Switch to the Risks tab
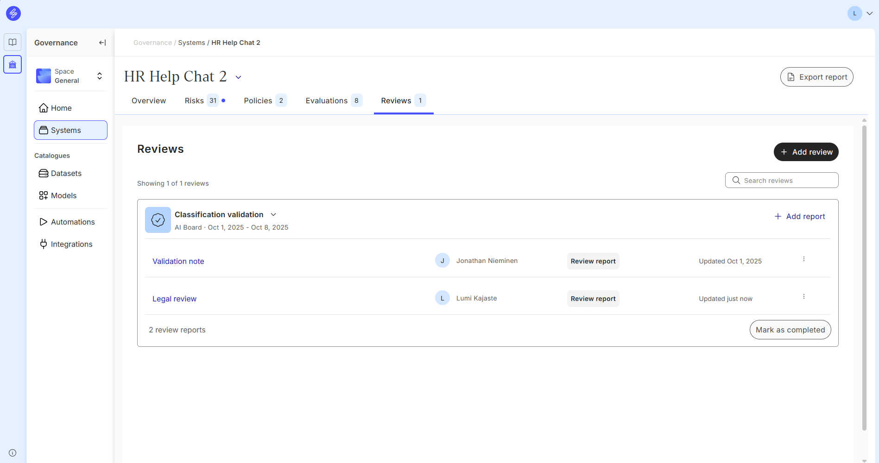This screenshot has width=879, height=463. click(194, 101)
